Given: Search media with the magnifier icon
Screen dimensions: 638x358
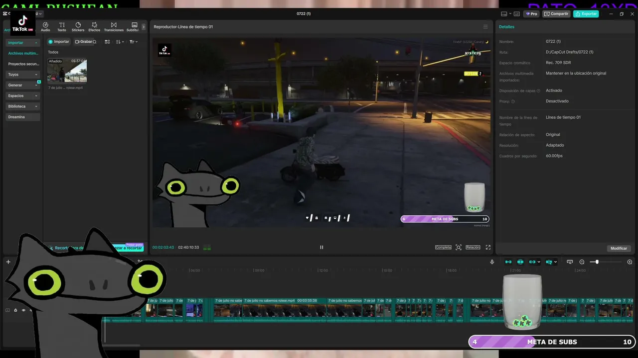Looking at the screenshot, I should coord(95,42).
